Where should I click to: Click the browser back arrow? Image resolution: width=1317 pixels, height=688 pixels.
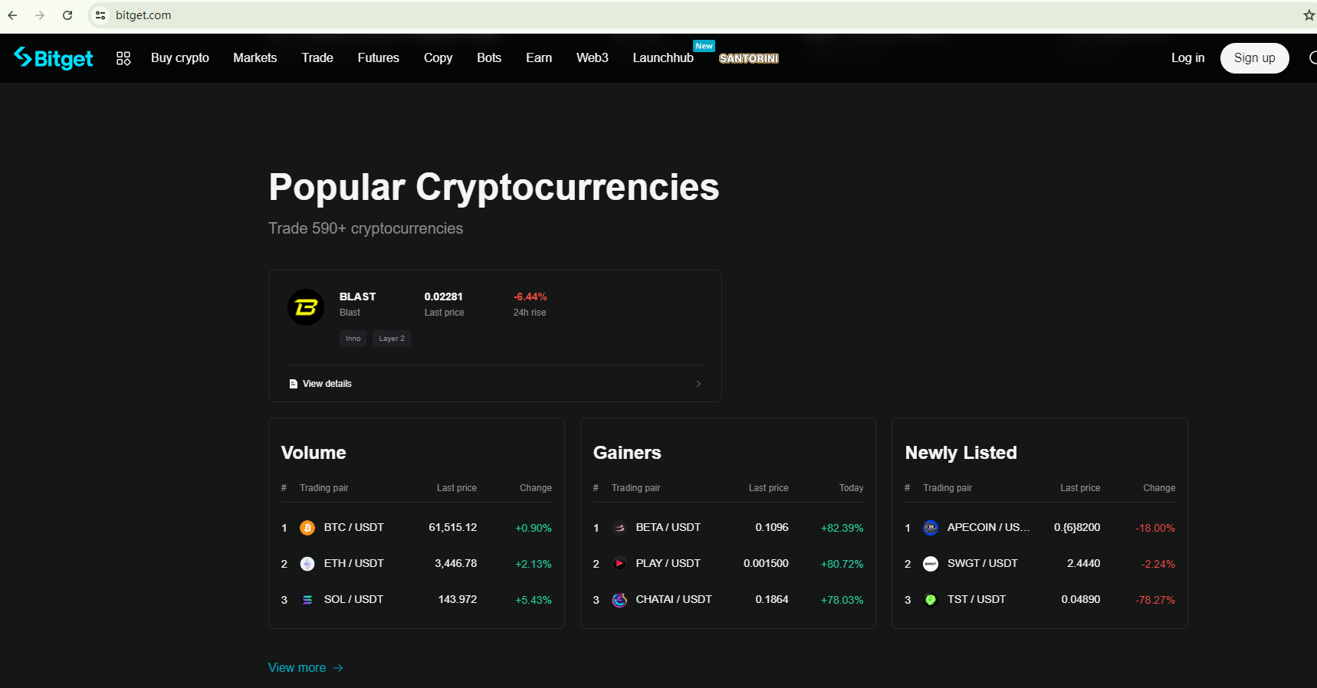[x=12, y=15]
